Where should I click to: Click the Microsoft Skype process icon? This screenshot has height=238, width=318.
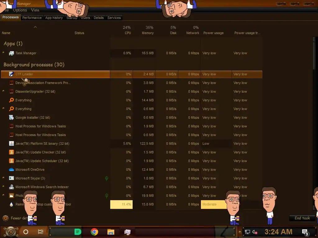click(11, 178)
